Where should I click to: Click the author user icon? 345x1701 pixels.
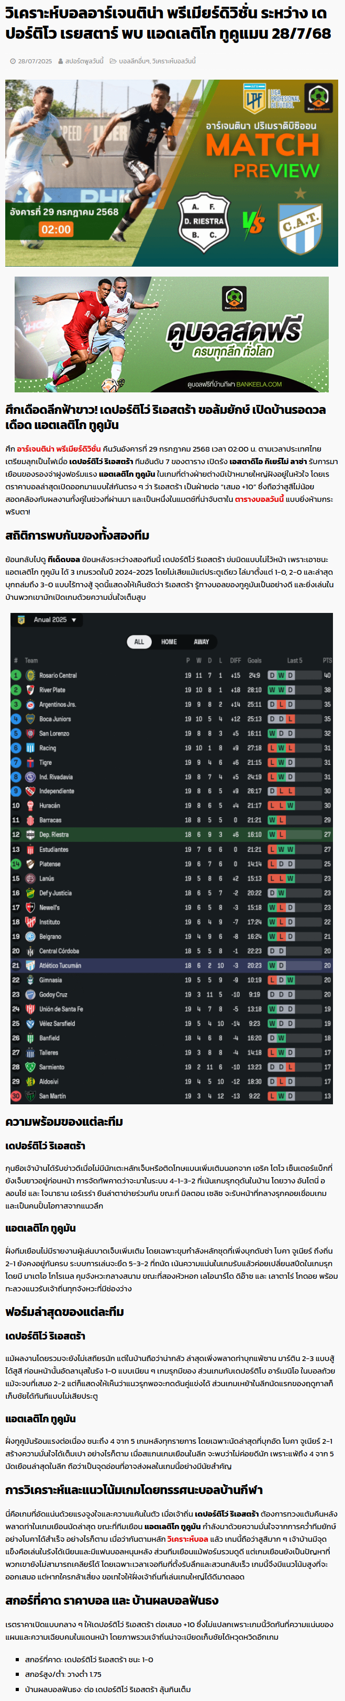60,61
